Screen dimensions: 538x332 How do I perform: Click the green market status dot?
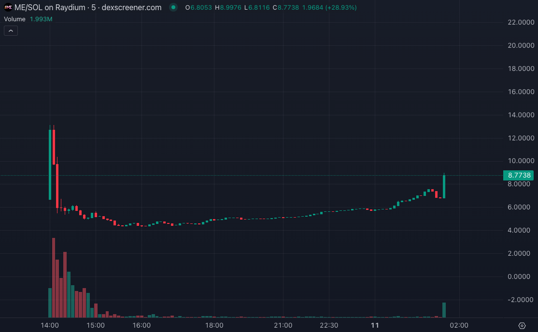pyautogui.click(x=173, y=7)
